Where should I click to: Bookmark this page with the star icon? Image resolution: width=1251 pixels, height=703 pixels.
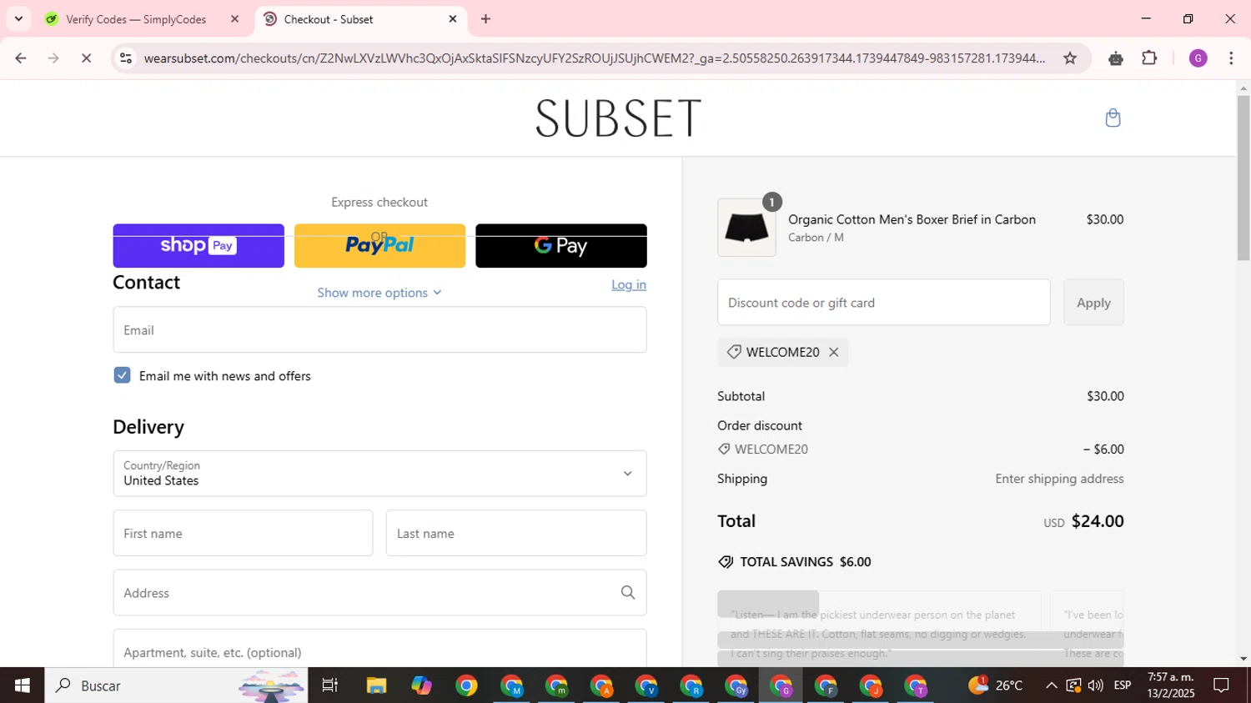1070,58
